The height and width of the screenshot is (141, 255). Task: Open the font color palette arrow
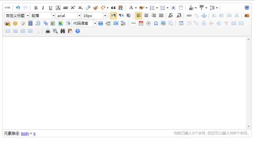[136, 8]
